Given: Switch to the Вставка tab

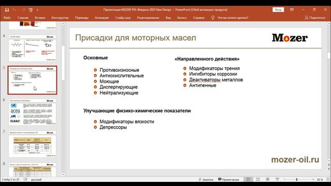Looking at the screenshot, I should click(x=40, y=18).
